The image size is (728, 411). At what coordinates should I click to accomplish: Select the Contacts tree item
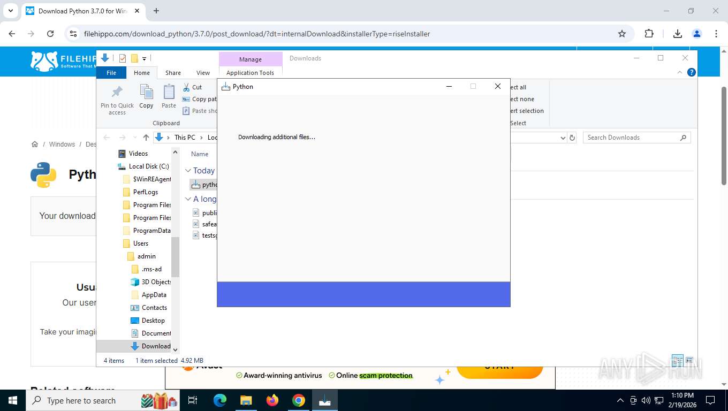(x=154, y=308)
